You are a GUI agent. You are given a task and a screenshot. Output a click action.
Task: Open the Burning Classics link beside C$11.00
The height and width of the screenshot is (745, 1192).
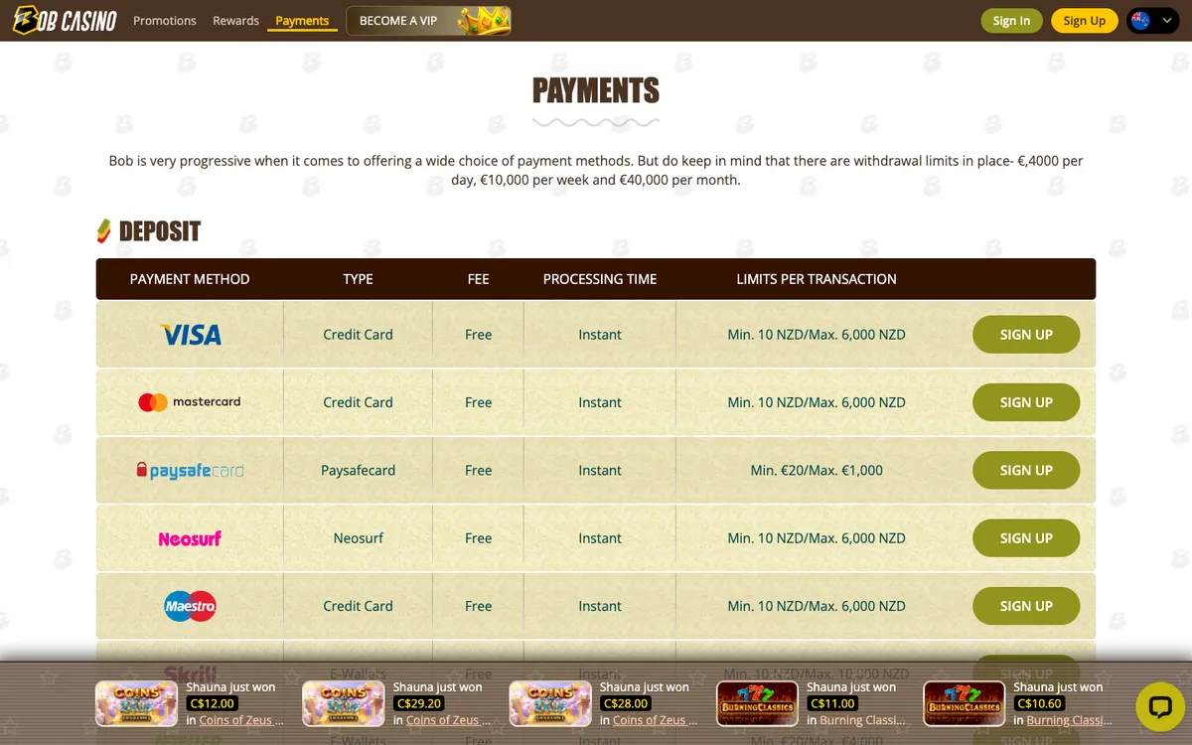pos(862,720)
